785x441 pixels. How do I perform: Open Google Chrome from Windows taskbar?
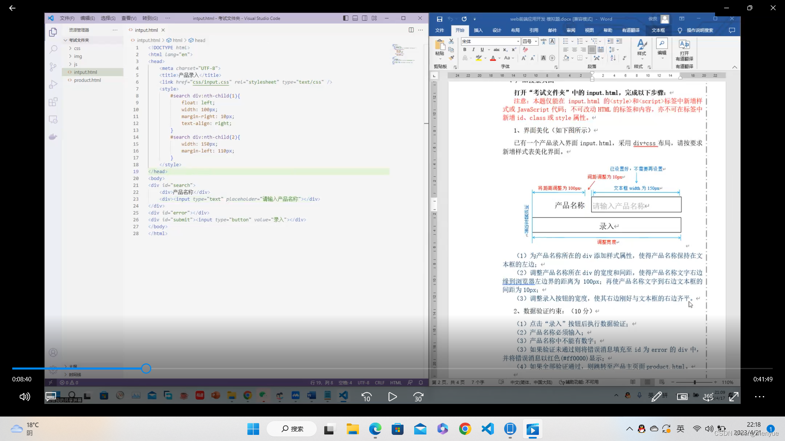[x=465, y=429]
